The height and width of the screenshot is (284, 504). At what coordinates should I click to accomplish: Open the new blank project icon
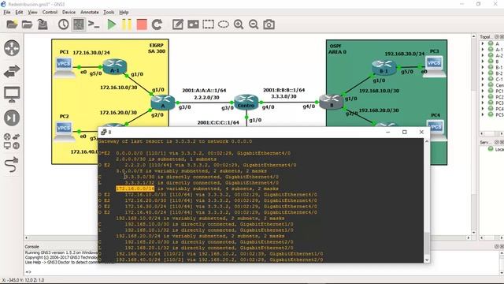click(12, 24)
